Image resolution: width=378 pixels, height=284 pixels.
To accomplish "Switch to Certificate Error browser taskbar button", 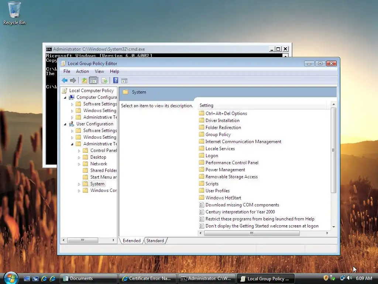I will [147, 278].
